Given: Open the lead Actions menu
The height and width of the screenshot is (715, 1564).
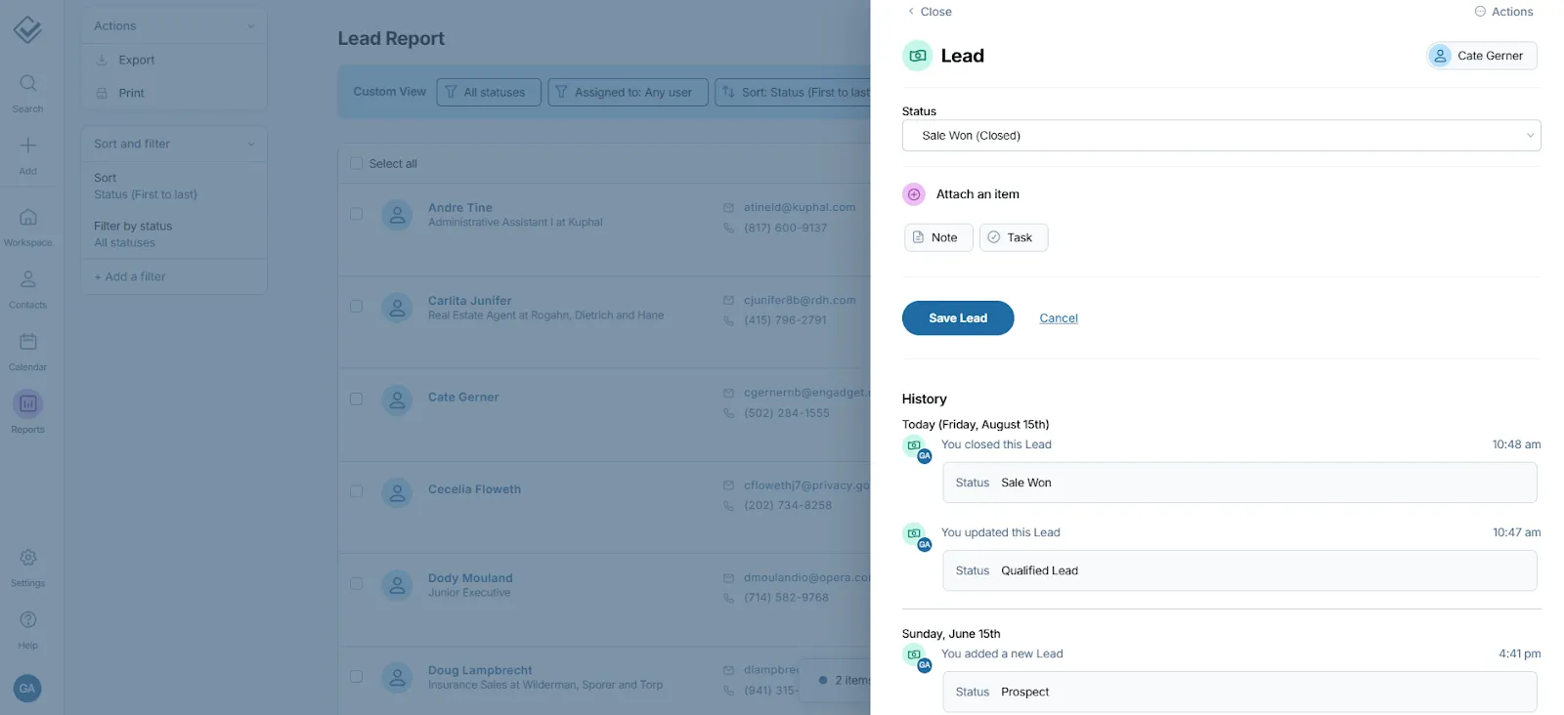Looking at the screenshot, I should (1503, 12).
